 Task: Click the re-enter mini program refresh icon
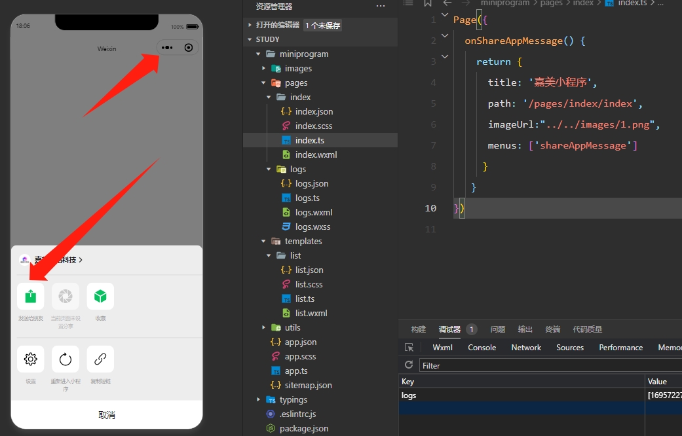point(66,359)
